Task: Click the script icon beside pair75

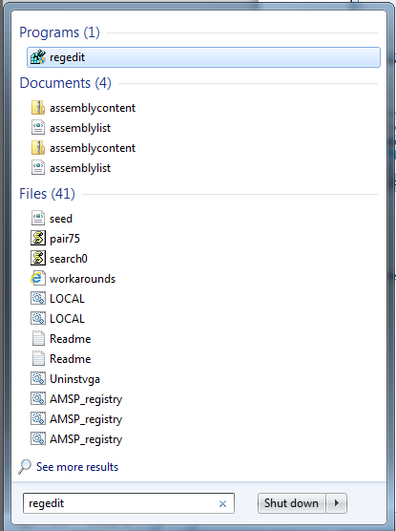Action: point(38,239)
